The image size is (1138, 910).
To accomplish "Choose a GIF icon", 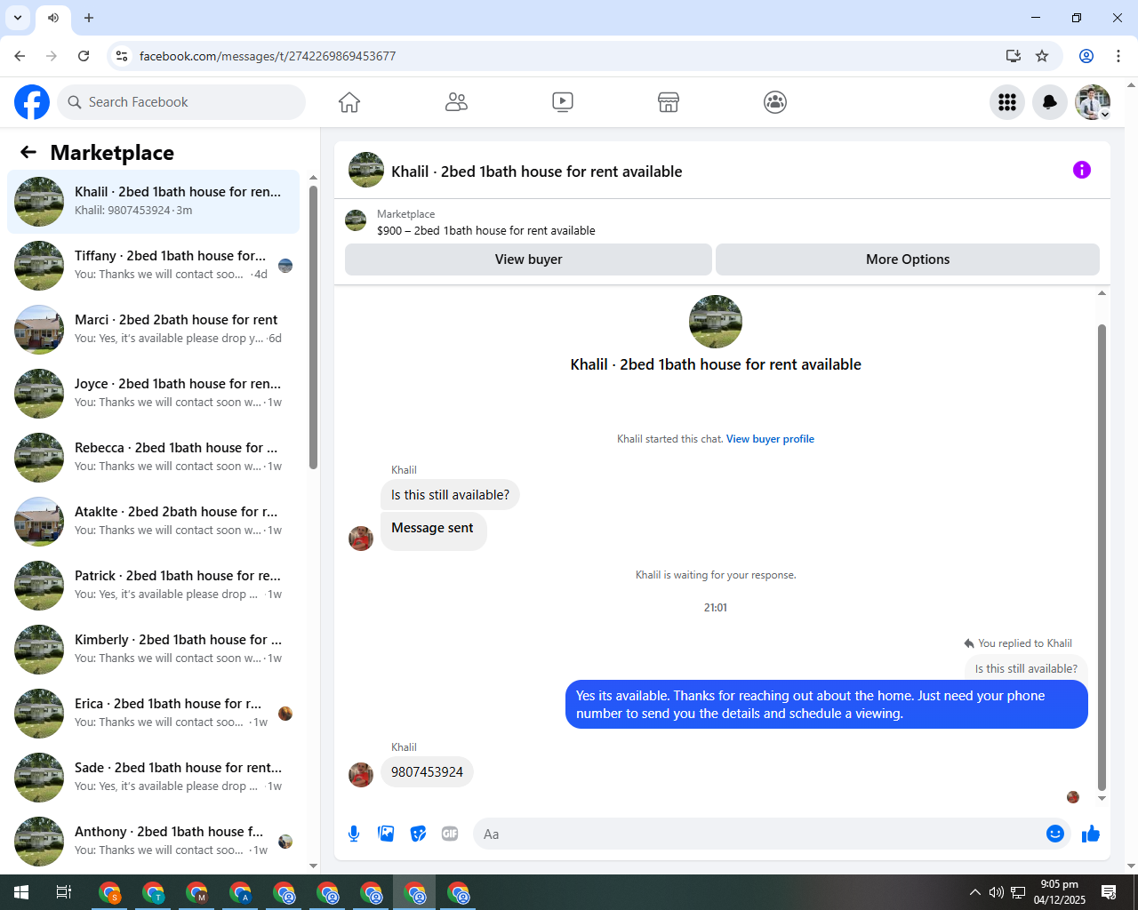I will [x=450, y=834].
